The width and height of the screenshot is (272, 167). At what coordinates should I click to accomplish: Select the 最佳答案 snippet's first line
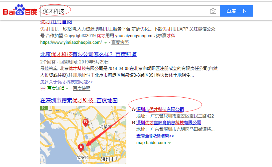(x=129, y=68)
